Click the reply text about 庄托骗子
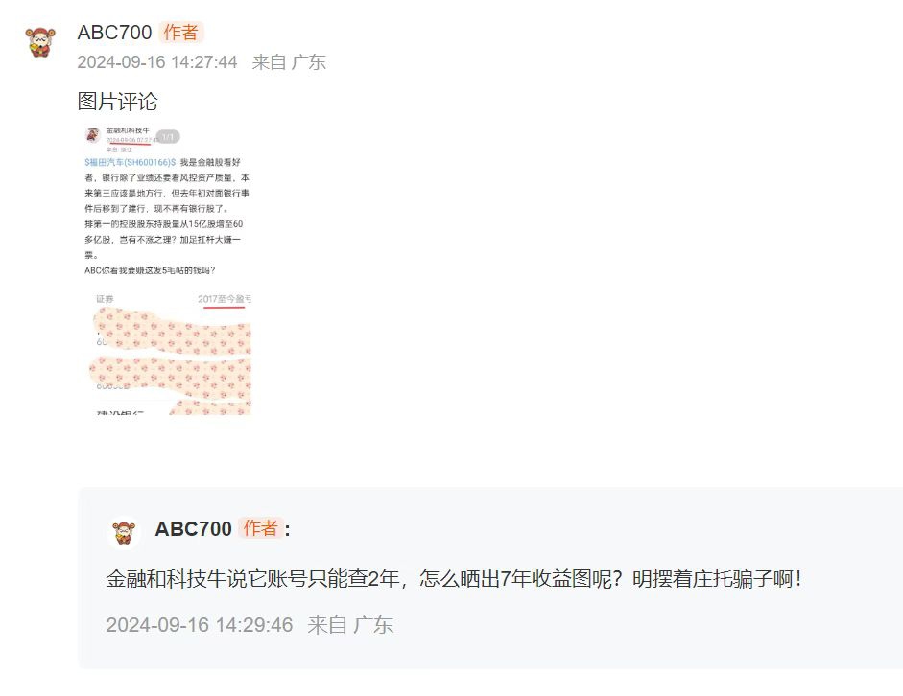903x696 pixels. tap(454, 579)
